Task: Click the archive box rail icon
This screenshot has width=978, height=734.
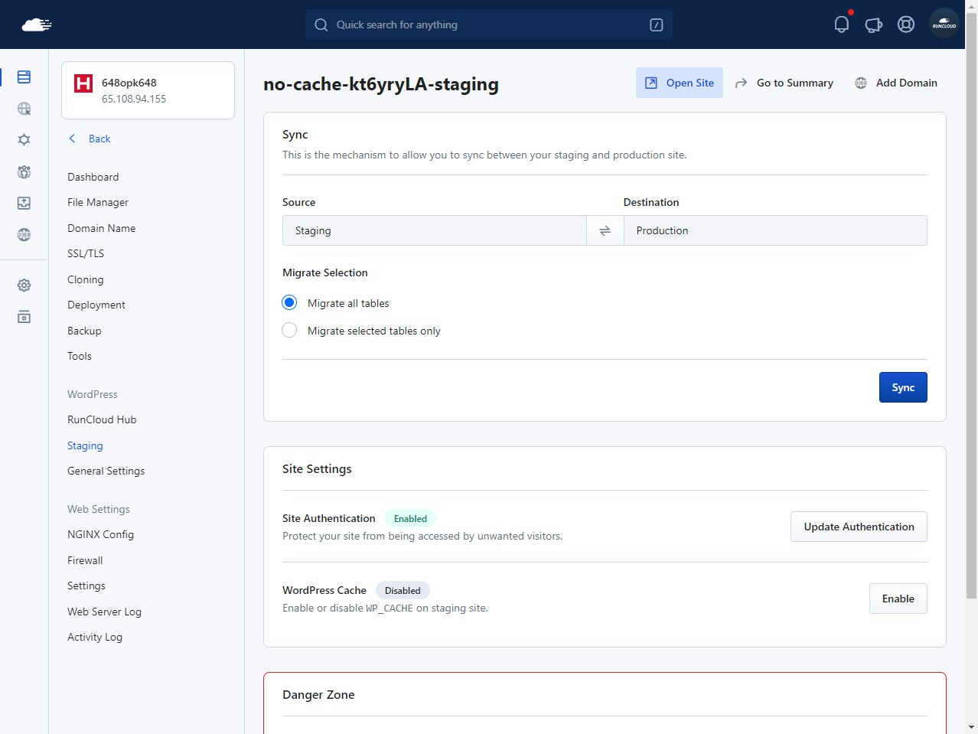Action: (x=24, y=317)
